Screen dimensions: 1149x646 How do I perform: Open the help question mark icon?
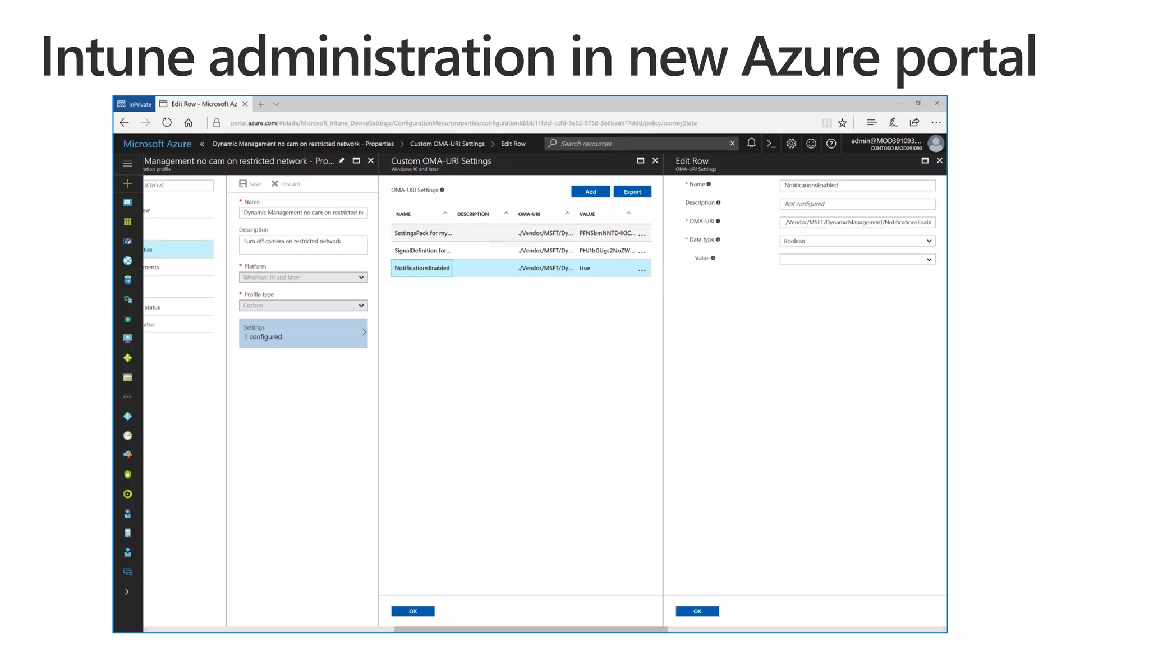(x=831, y=144)
